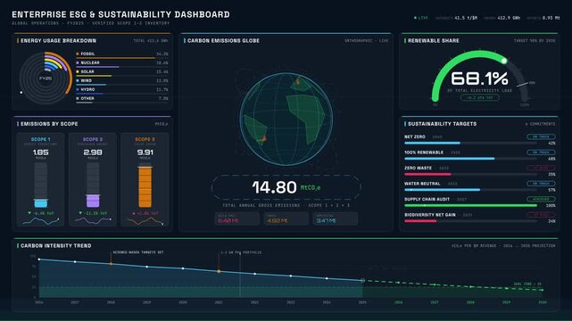This screenshot has width=572, height=321.
Task: Click the first trend line data point
Action: tap(39, 259)
